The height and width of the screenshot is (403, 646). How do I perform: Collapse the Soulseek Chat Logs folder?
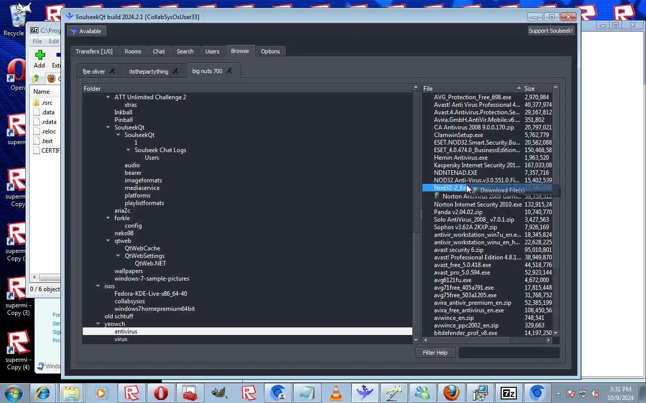pyautogui.click(x=128, y=150)
